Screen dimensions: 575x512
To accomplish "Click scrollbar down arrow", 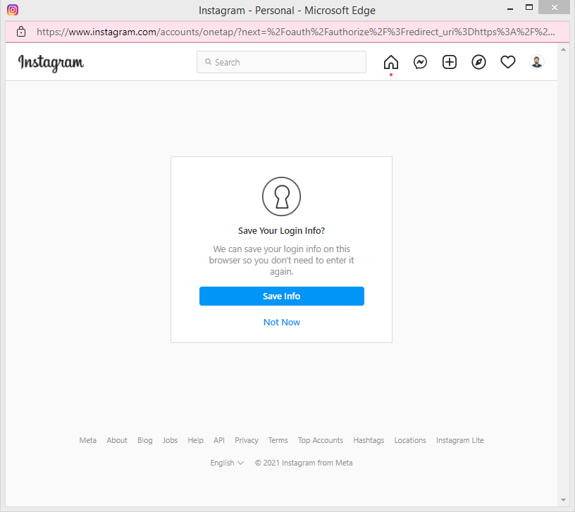I will [x=563, y=500].
